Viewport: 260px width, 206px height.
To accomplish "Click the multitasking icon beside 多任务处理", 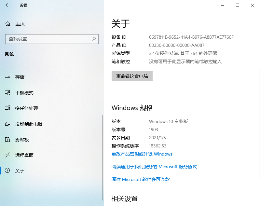I will [7, 108].
